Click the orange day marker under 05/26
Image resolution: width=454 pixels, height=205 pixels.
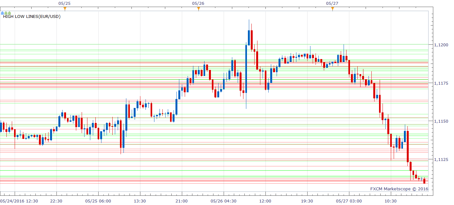tap(198, 9)
